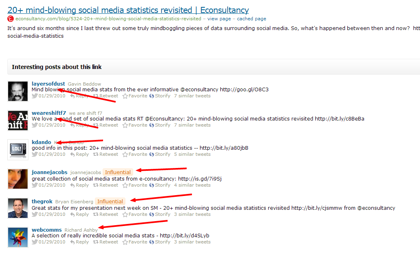This screenshot has height=254, width=420.
Task: Expand 4 similar tweets under joannejacobs
Action: coord(192,185)
